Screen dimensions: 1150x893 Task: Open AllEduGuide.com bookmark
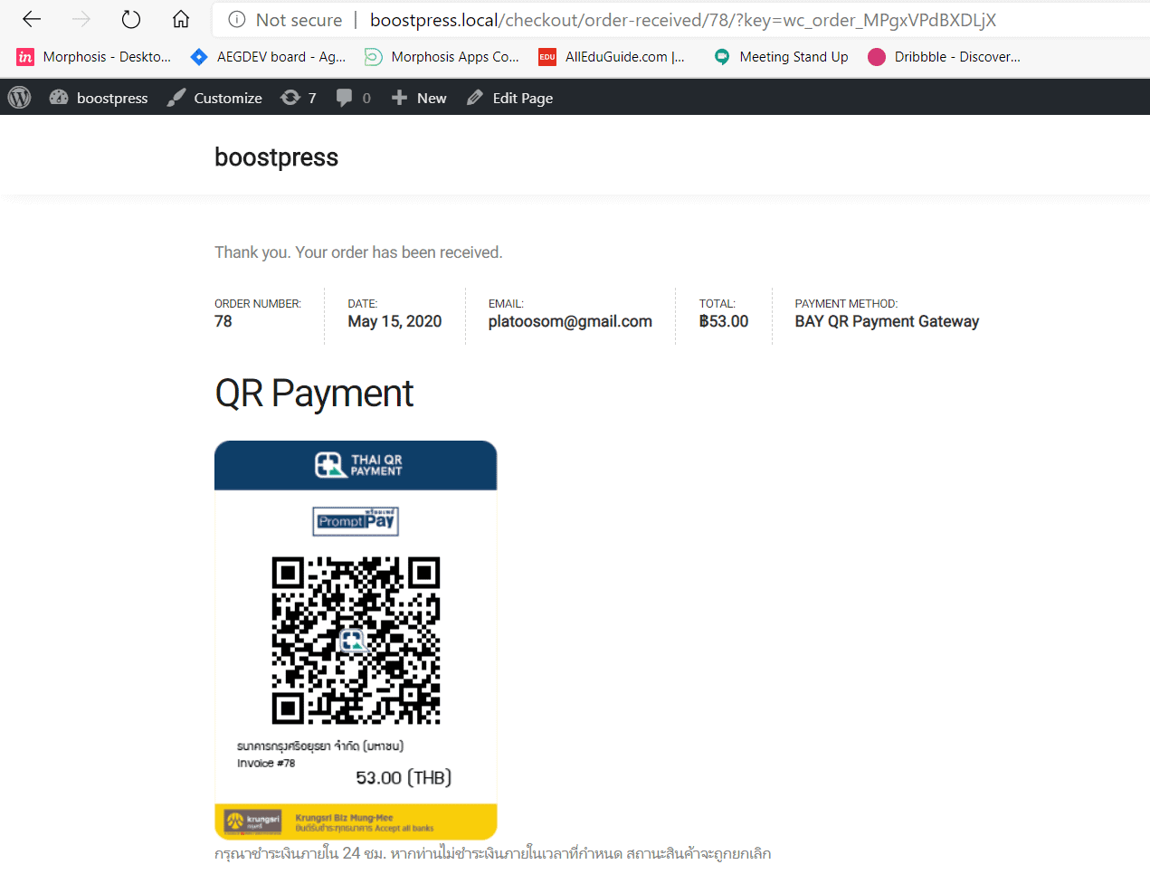613,57
